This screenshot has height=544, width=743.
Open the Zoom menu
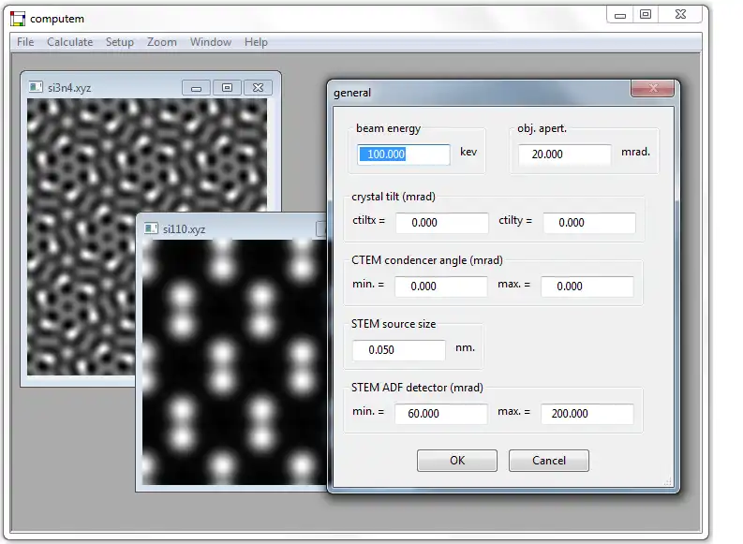162,42
